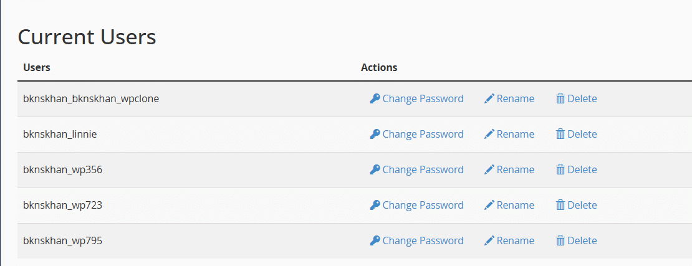Click key icon for bknskhan_linnie
692x266 pixels.
(x=375, y=134)
